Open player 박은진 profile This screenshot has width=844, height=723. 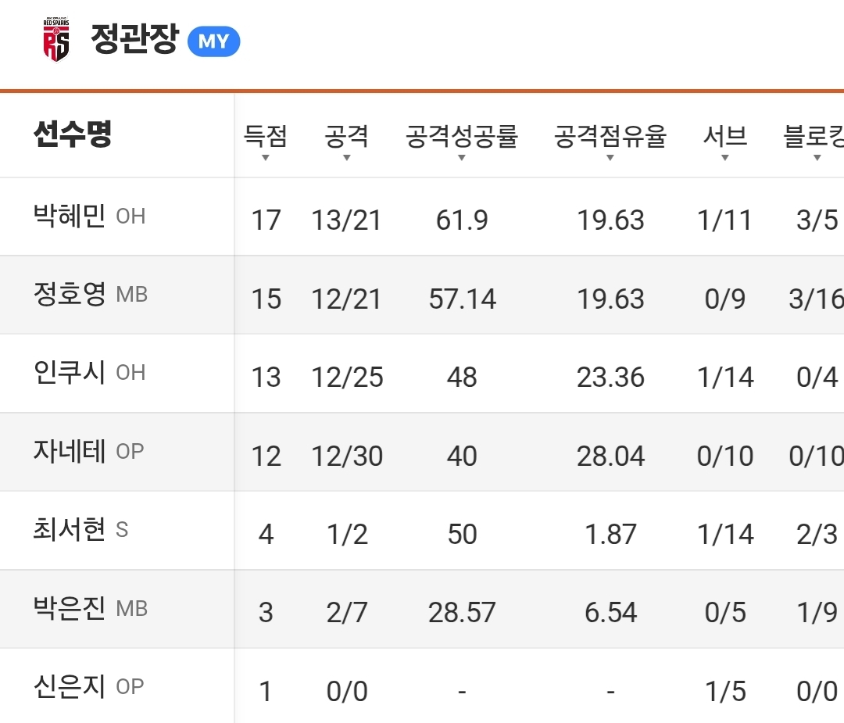[70, 609]
